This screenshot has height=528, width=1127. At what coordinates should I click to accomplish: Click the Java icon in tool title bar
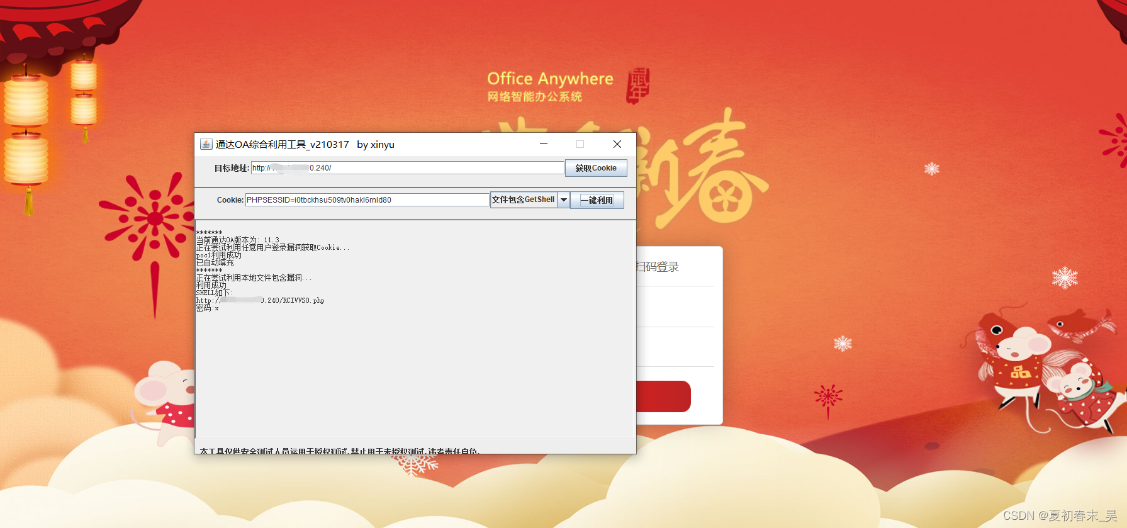206,144
